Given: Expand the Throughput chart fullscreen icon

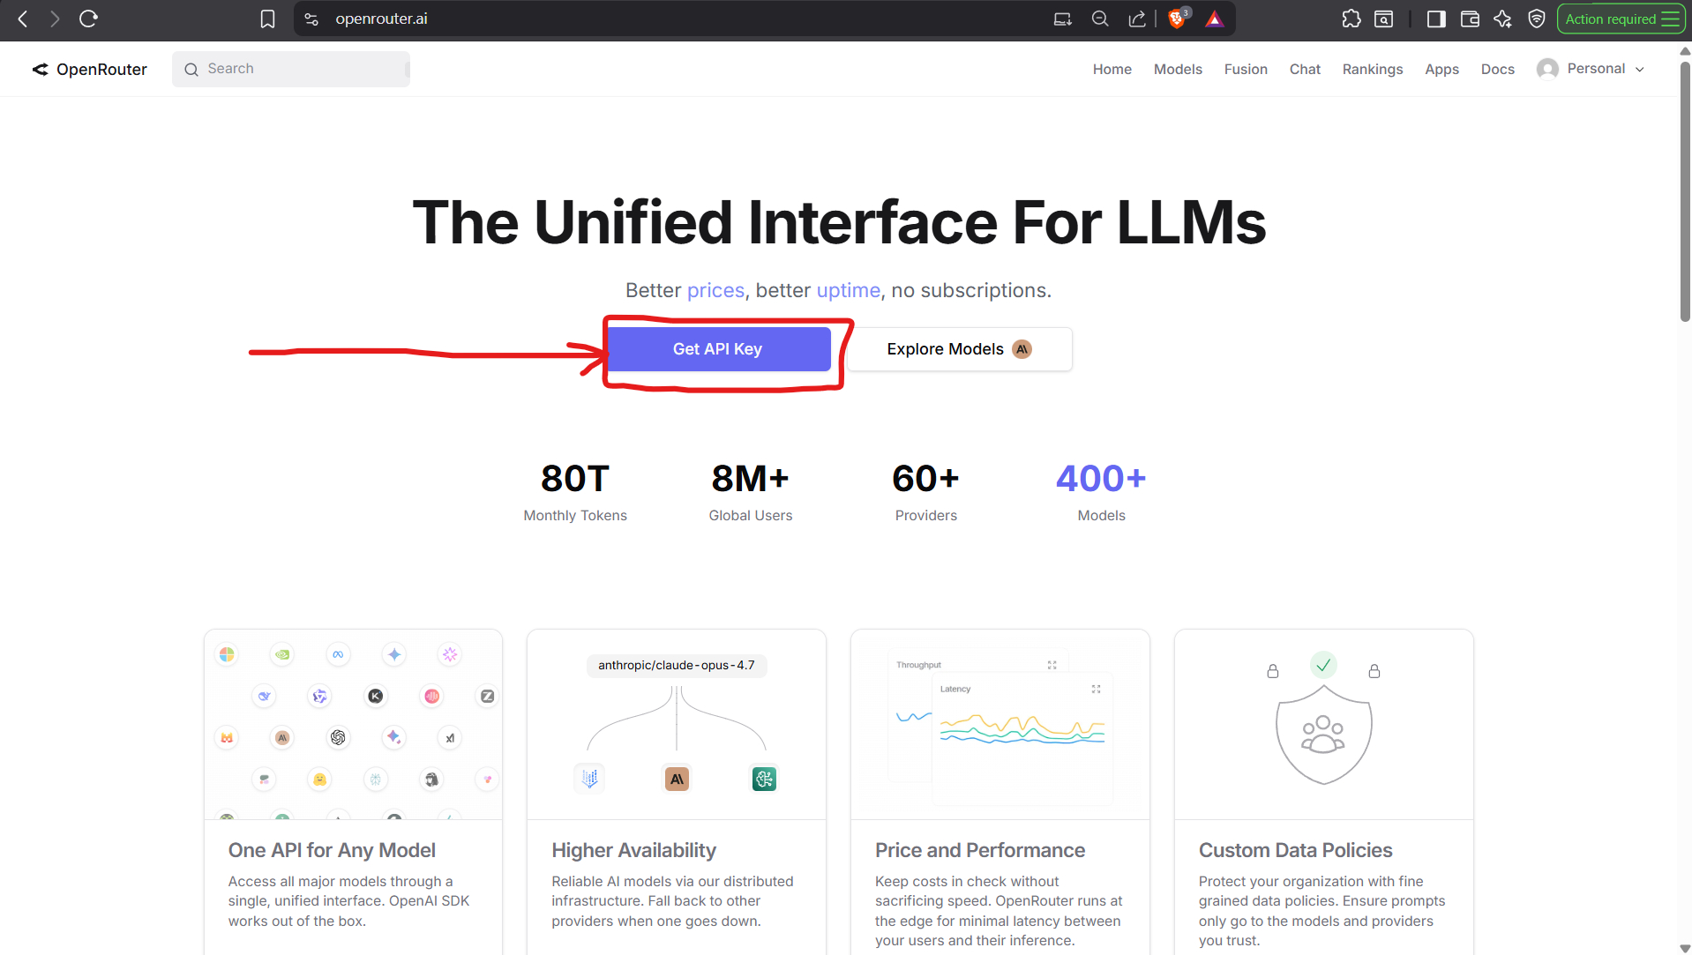Looking at the screenshot, I should pos(1052,665).
